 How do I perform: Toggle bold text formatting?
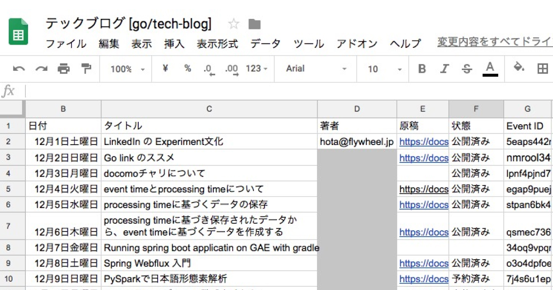coord(422,69)
